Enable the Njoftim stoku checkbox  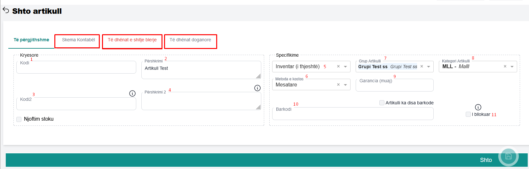click(19, 119)
